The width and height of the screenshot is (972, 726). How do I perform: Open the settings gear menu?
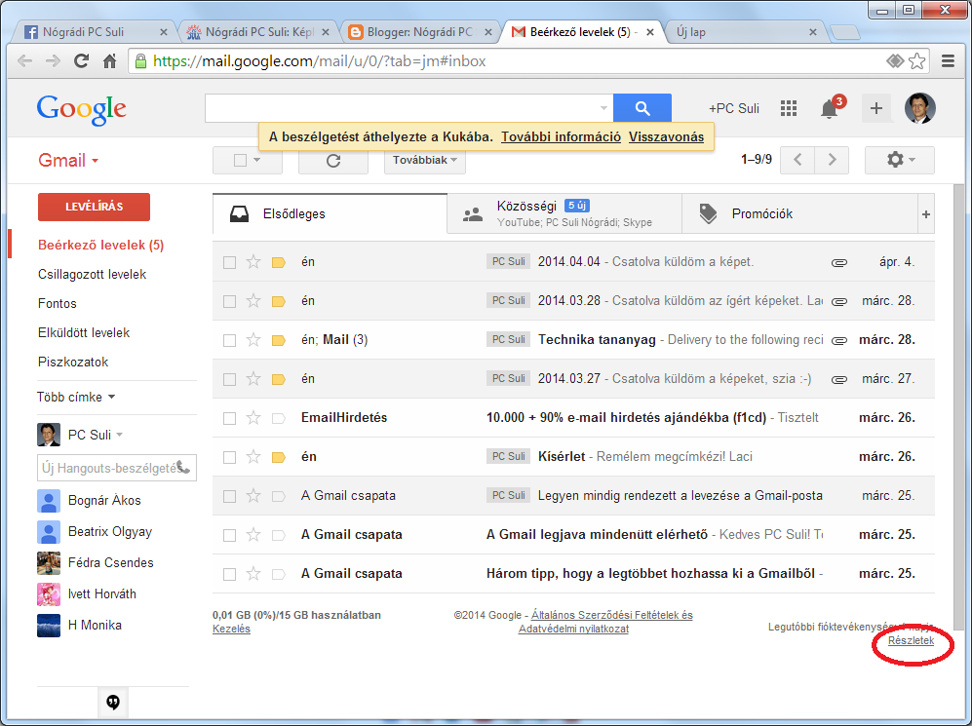click(900, 160)
